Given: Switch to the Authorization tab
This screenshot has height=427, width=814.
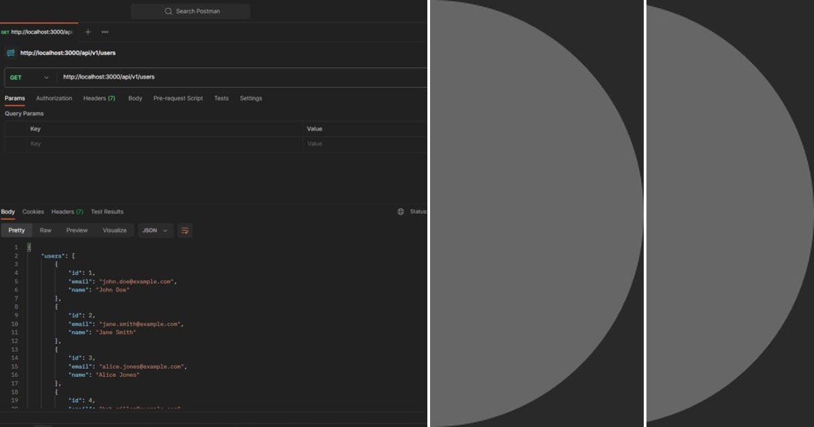Looking at the screenshot, I should click(54, 98).
